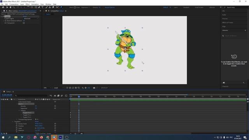This screenshot has width=249, height=140.
Task: Select the Pen tool
Action: pyautogui.click(x=39, y=7)
